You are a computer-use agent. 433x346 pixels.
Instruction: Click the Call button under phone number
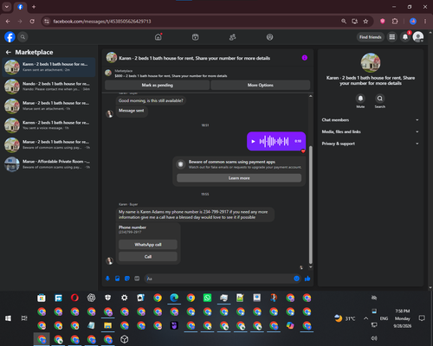[x=148, y=257]
